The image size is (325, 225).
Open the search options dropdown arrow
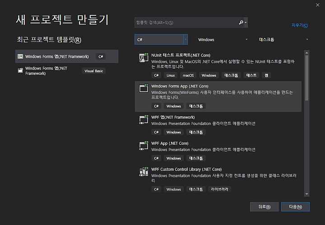point(246,23)
